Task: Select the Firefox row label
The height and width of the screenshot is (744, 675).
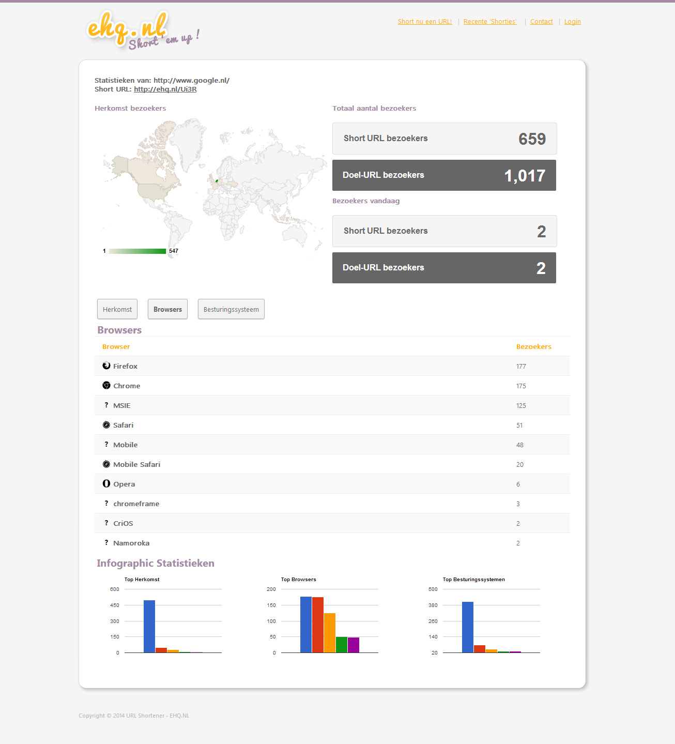Action: [125, 366]
